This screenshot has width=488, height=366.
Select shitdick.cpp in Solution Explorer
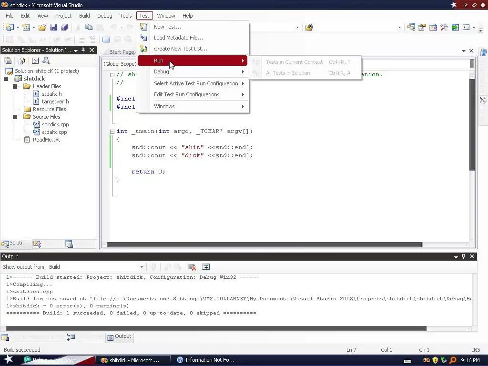(55, 124)
